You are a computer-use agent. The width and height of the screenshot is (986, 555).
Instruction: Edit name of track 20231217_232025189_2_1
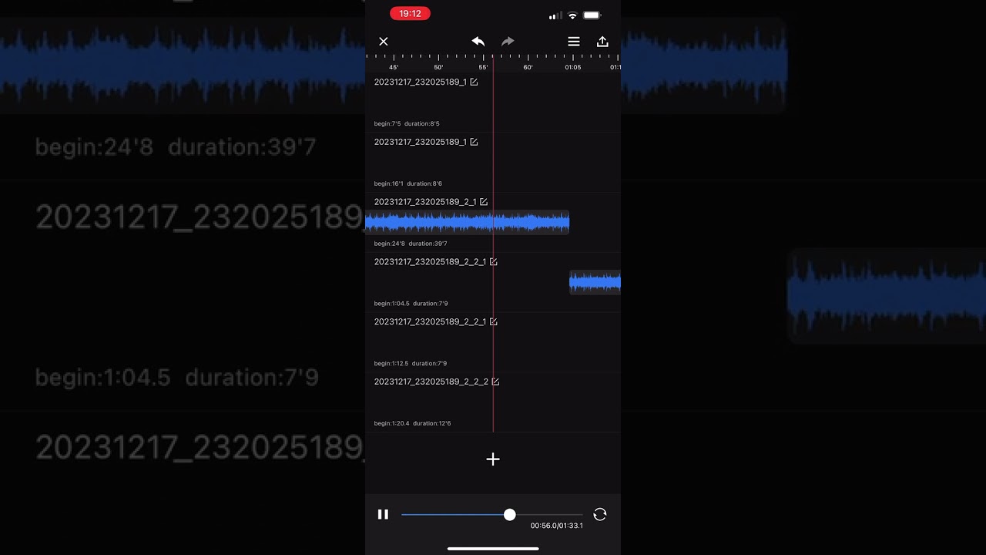(484, 202)
